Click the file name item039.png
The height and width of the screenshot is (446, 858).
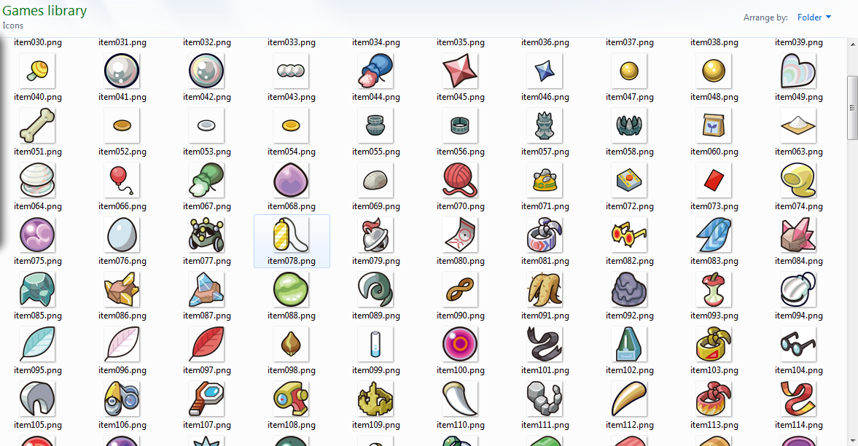799,42
